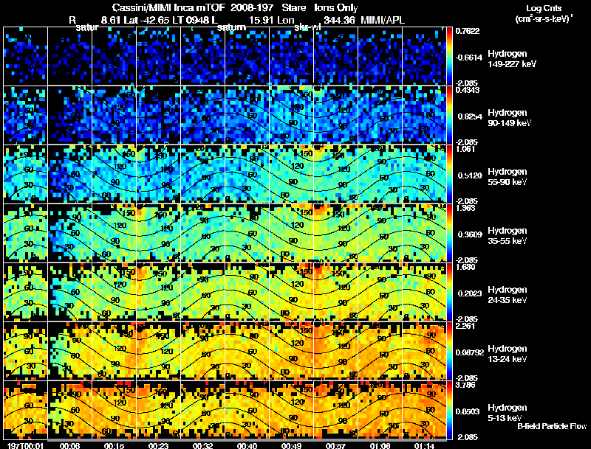
Task: Click the Hydrogen 35-55 keV color scale bar
Action: tap(449, 233)
